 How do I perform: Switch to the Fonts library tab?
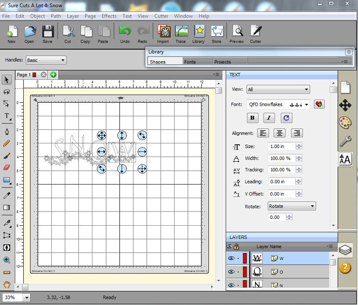pyautogui.click(x=190, y=62)
